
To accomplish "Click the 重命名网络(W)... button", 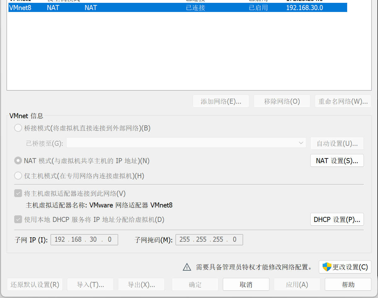I will (343, 101).
